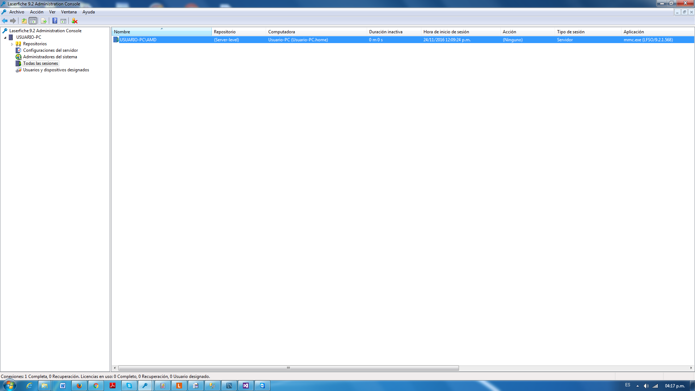
Task: Click the orange L application taskbar icon
Action: click(x=179, y=386)
